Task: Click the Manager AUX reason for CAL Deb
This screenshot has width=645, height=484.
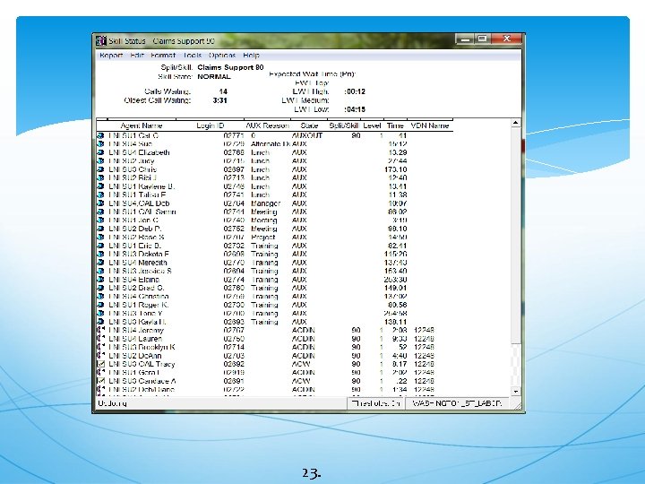Action: pos(265,203)
